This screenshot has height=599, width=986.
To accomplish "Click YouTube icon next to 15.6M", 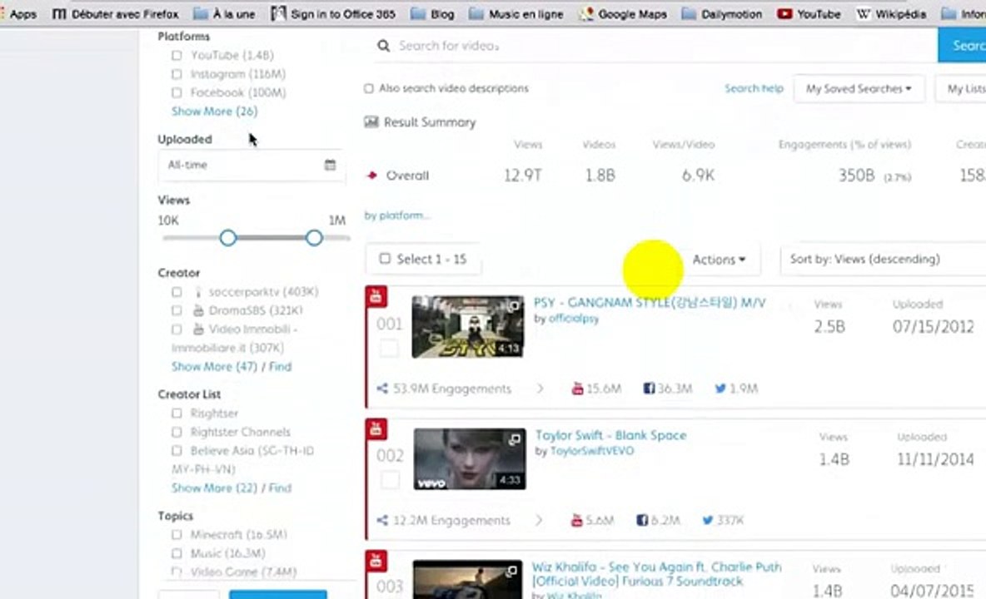I will pos(577,389).
